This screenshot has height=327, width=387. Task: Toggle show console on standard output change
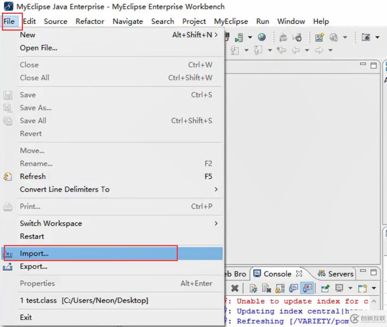point(294,288)
